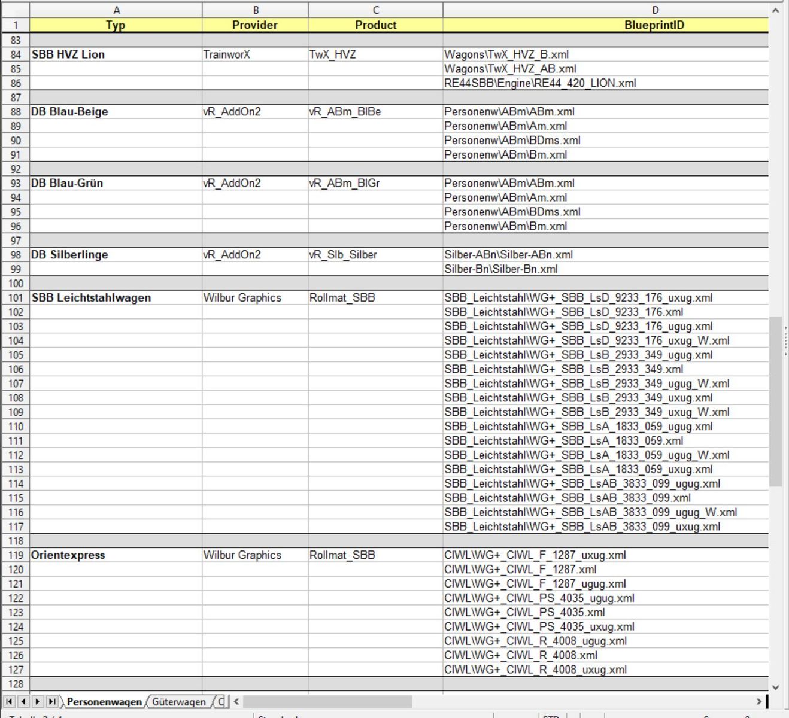Select the WG+_SBB_LsB_2933_349.xml cell

point(606,369)
